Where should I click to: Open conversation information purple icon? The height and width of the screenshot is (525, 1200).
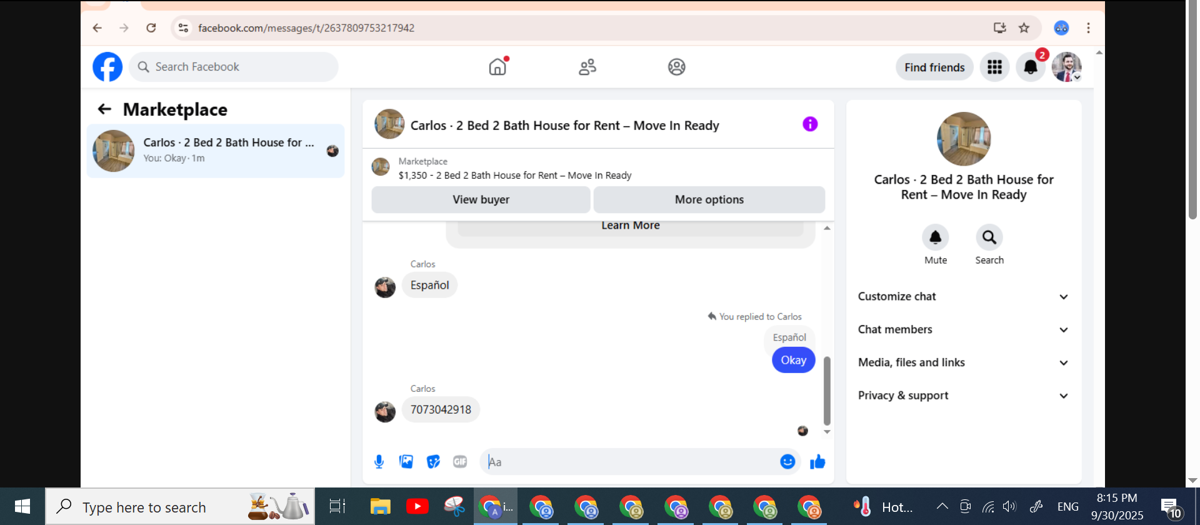point(810,124)
